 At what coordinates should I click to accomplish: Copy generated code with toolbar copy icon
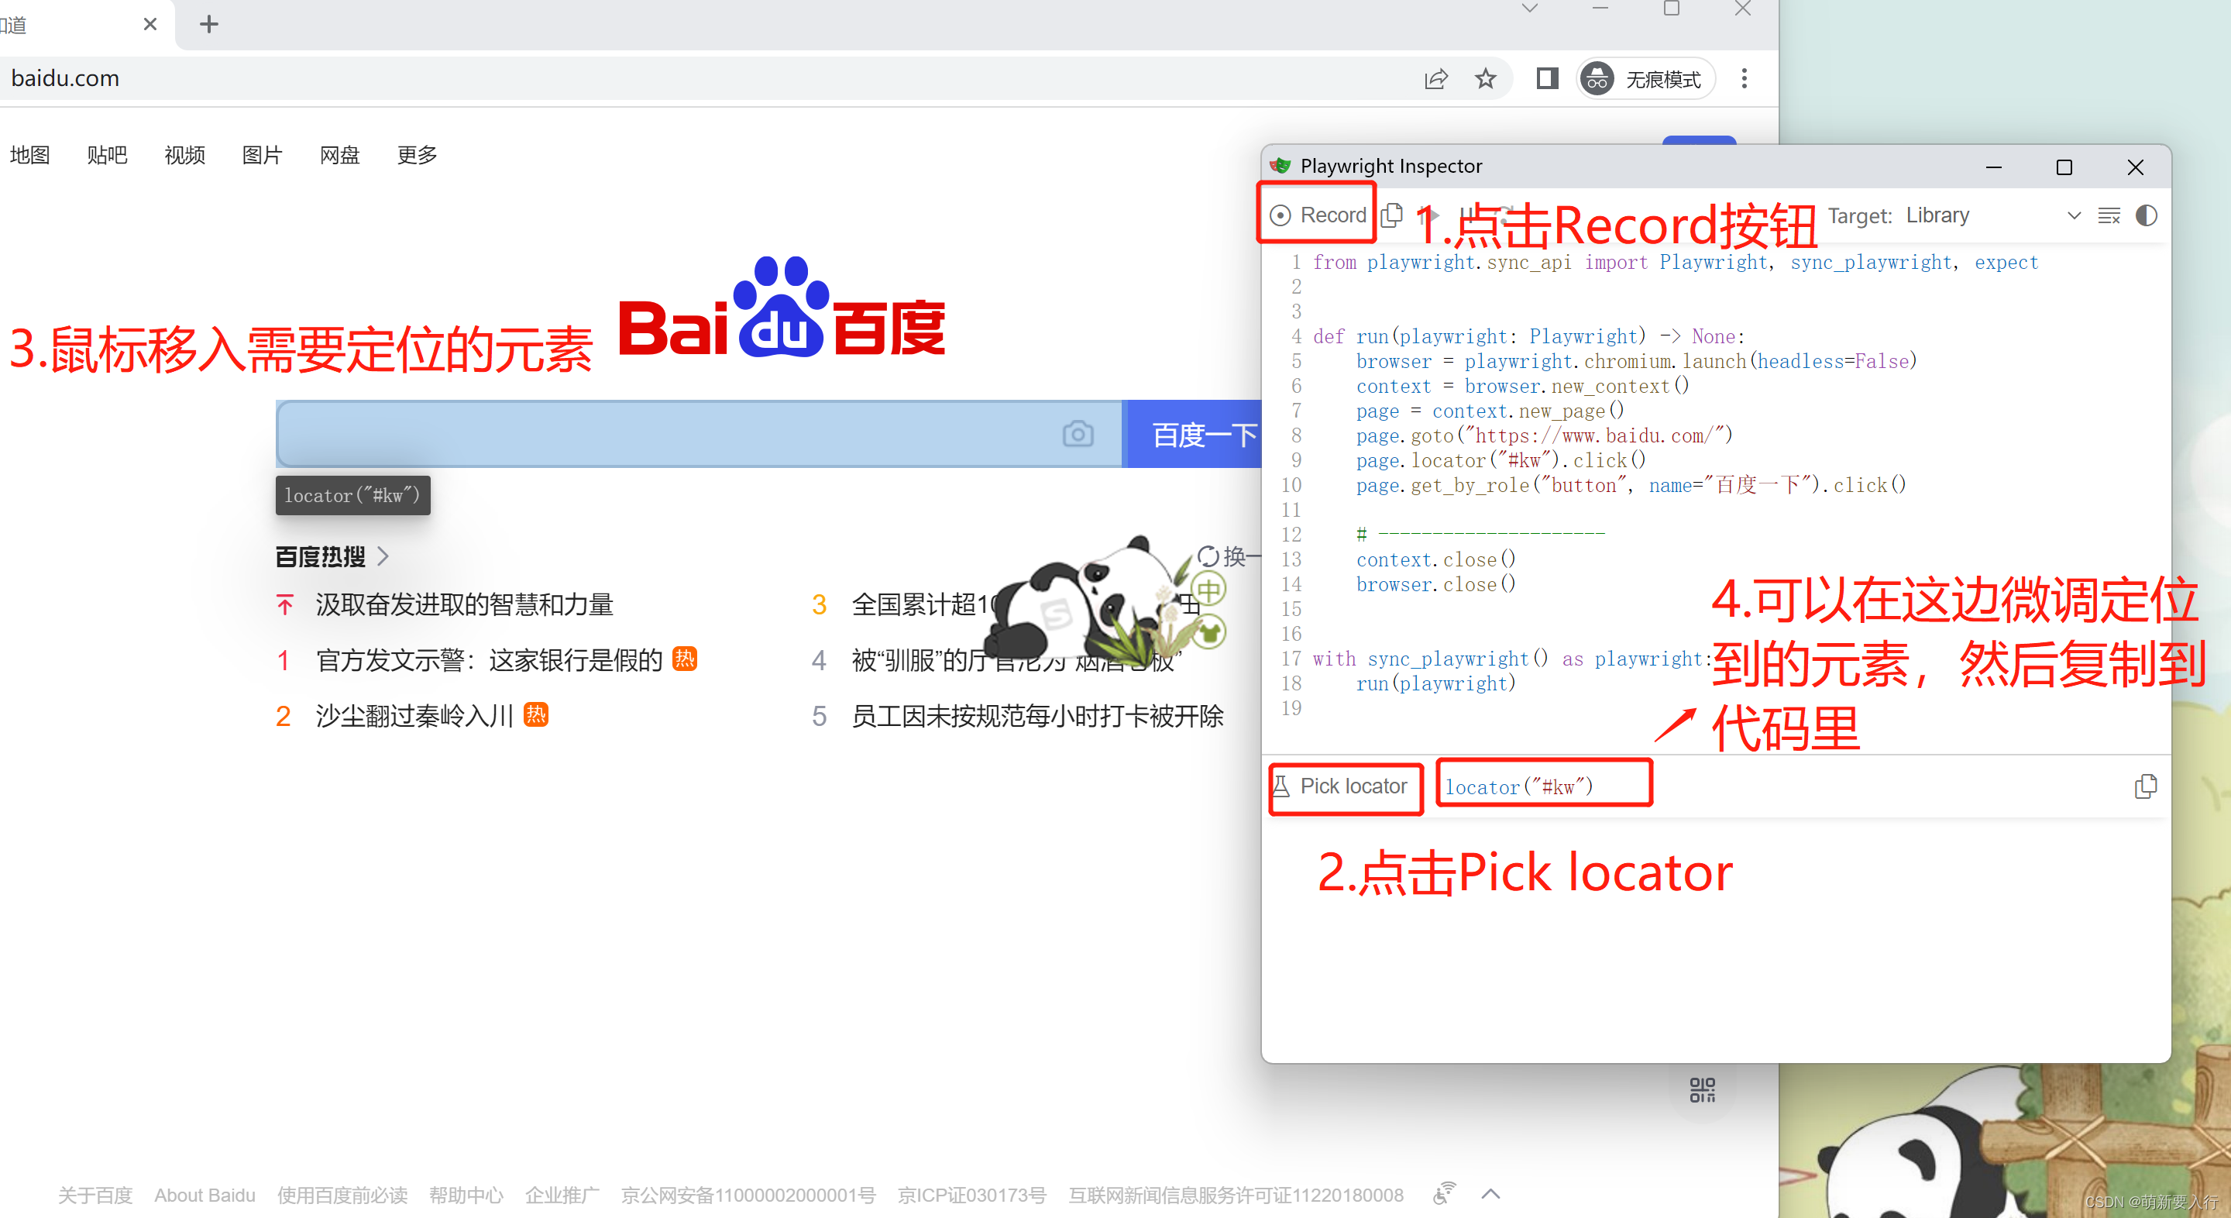pos(1392,215)
